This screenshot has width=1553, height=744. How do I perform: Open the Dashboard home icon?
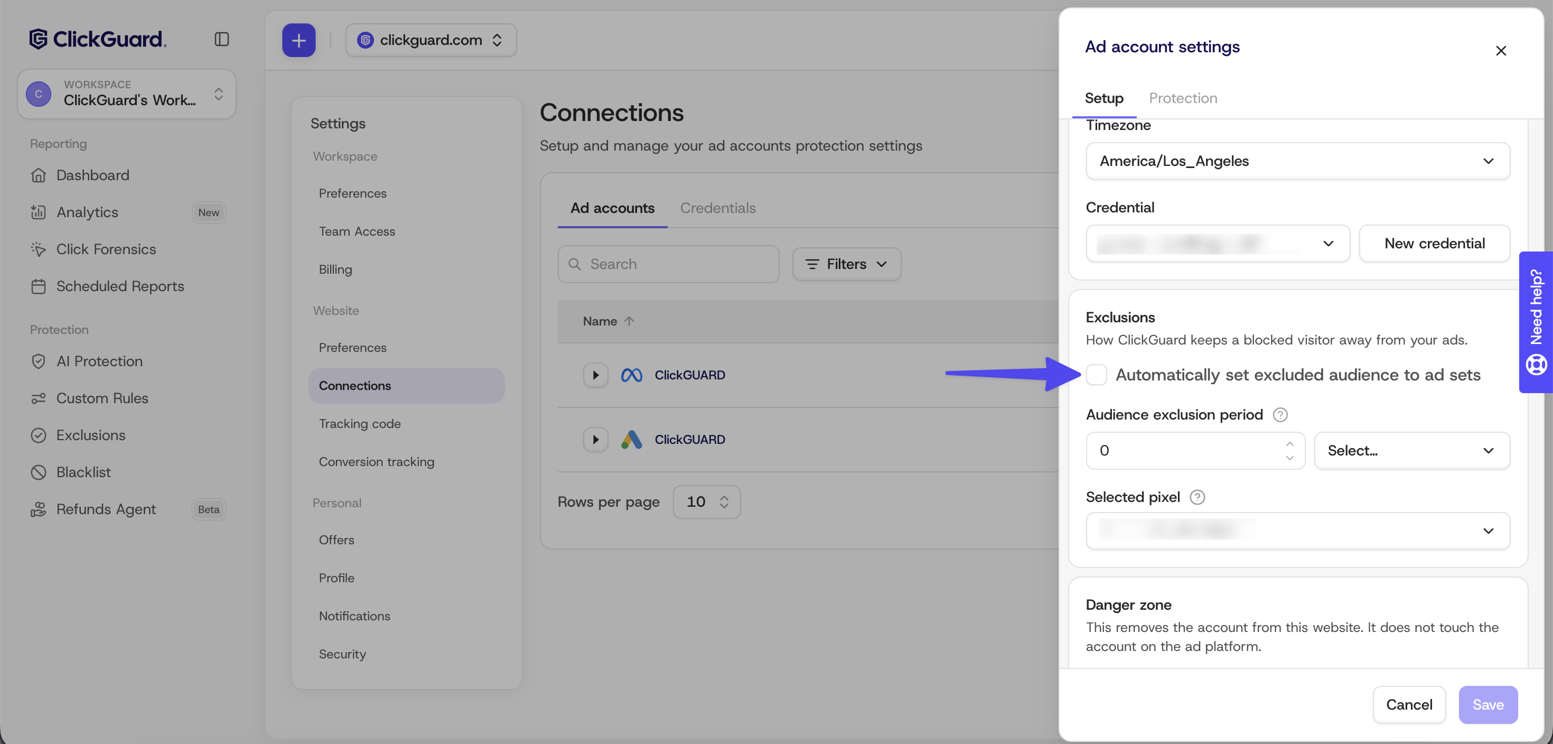point(39,175)
